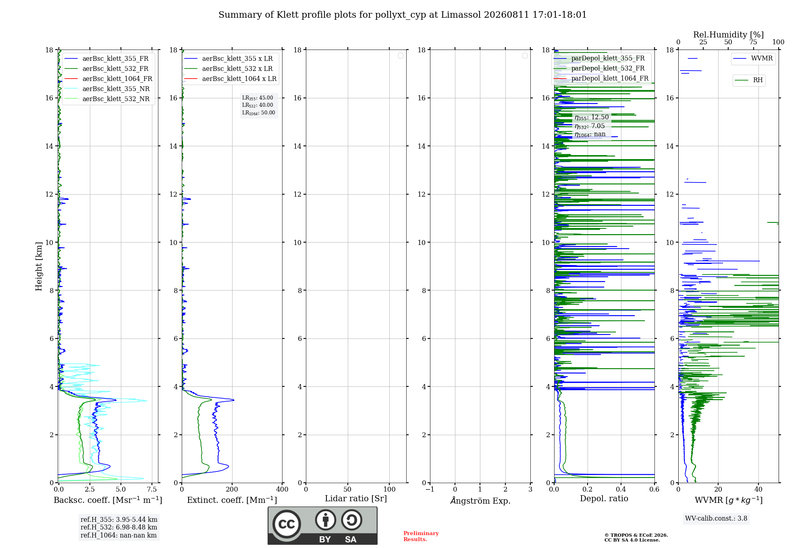Click the 'CC BY SA 4.0 License.' line

[x=632, y=540]
